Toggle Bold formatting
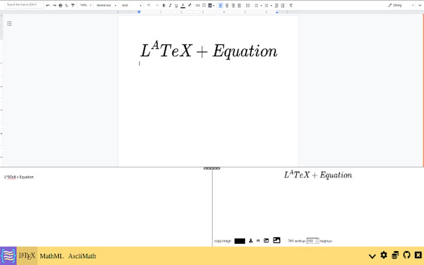424x265 pixels. pos(163,5)
